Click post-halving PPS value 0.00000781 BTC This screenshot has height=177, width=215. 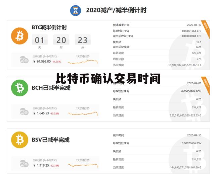[192, 36]
